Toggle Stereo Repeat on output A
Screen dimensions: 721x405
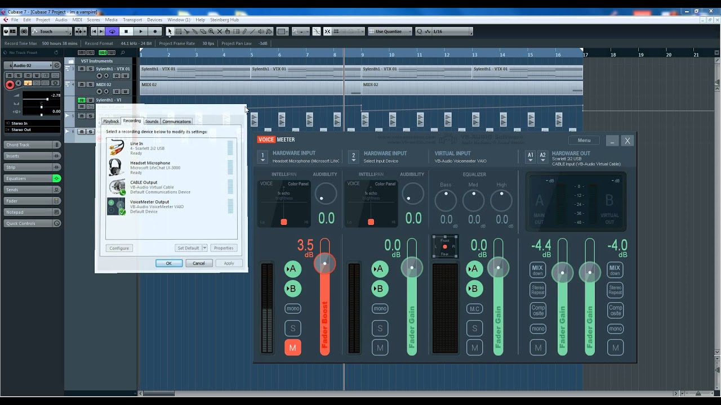point(538,290)
